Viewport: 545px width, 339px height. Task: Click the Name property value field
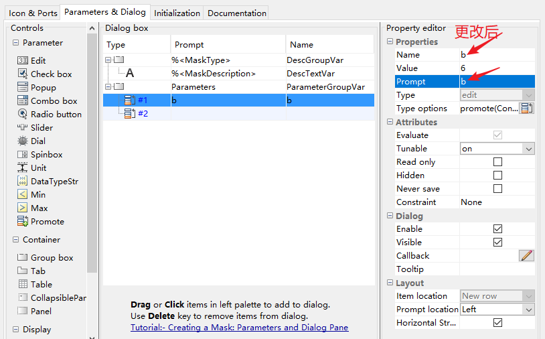click(497, 55)
